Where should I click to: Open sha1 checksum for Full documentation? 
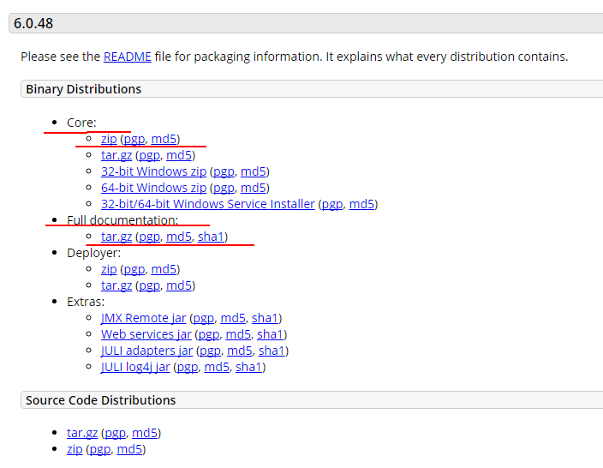[x=211, y=237]
